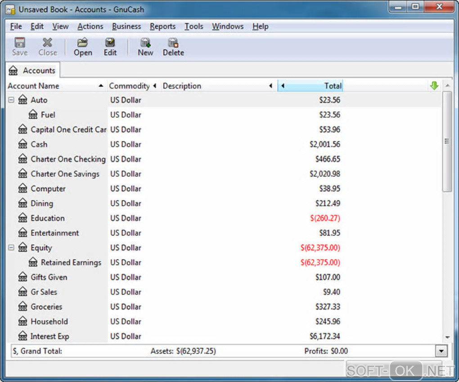Click the Capital One Credit Card icon
Screen dimensions: 459x382
click(23, 129)
